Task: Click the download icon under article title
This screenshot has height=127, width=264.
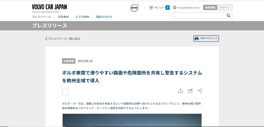Action: [x=180, y=91]
